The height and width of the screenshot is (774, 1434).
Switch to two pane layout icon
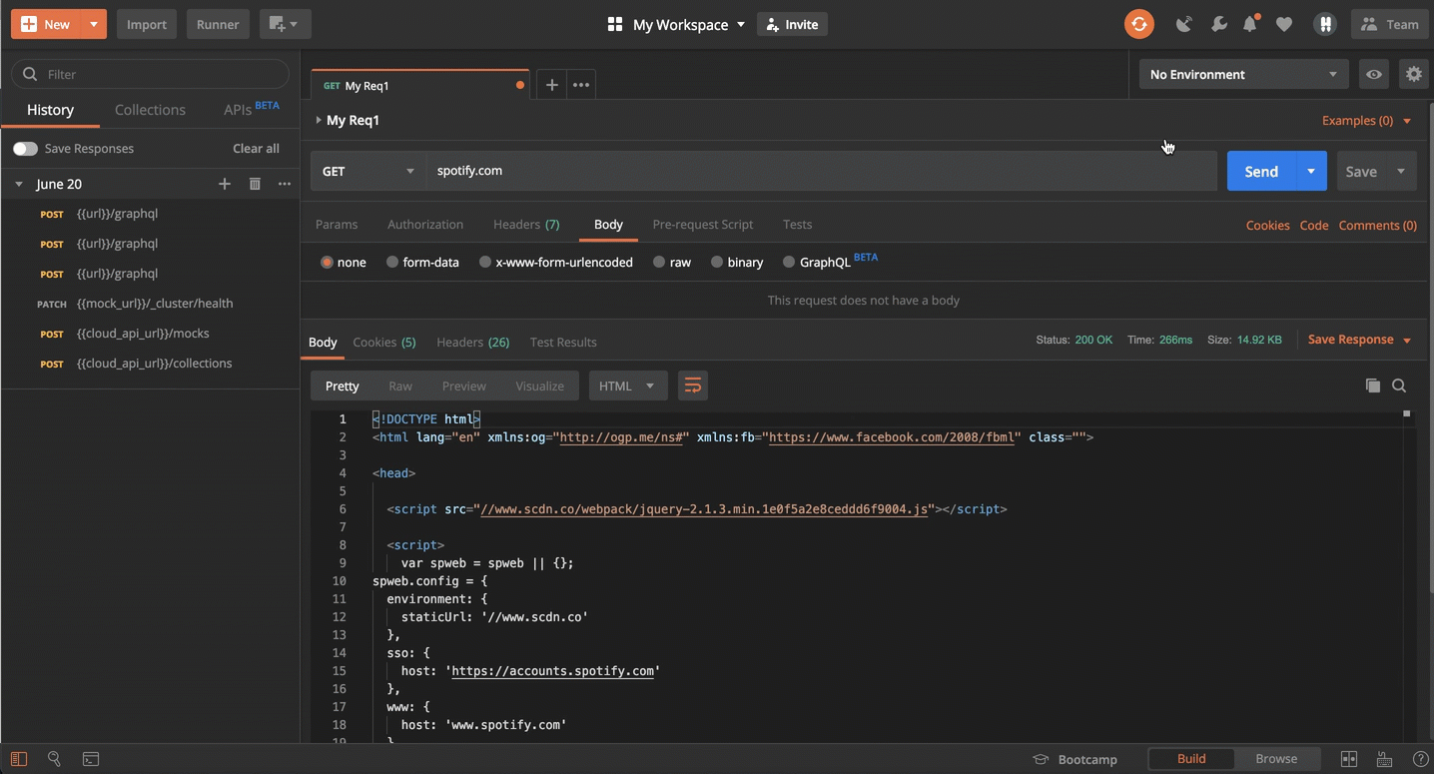coord(1349,759)
